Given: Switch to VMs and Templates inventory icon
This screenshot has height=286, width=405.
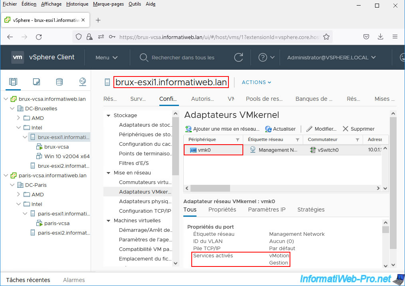Looking at the screenshot, I should 36,82.
